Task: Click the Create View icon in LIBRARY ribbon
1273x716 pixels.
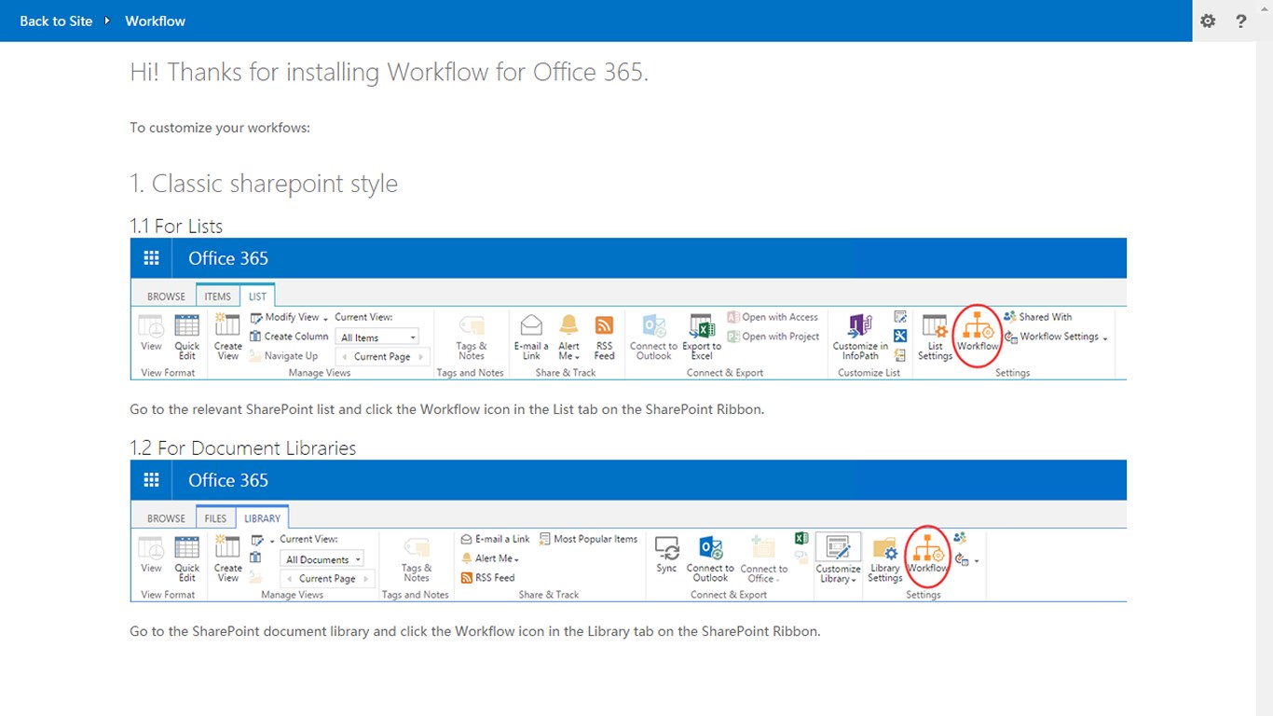Action: [x=227, y=559]
